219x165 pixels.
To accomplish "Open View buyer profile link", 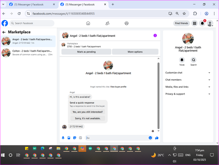I will tap(118, 87).
